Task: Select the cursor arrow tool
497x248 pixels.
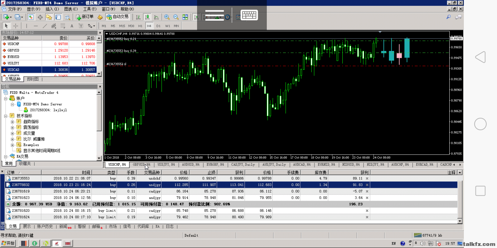Action: [x=7, y=26]
